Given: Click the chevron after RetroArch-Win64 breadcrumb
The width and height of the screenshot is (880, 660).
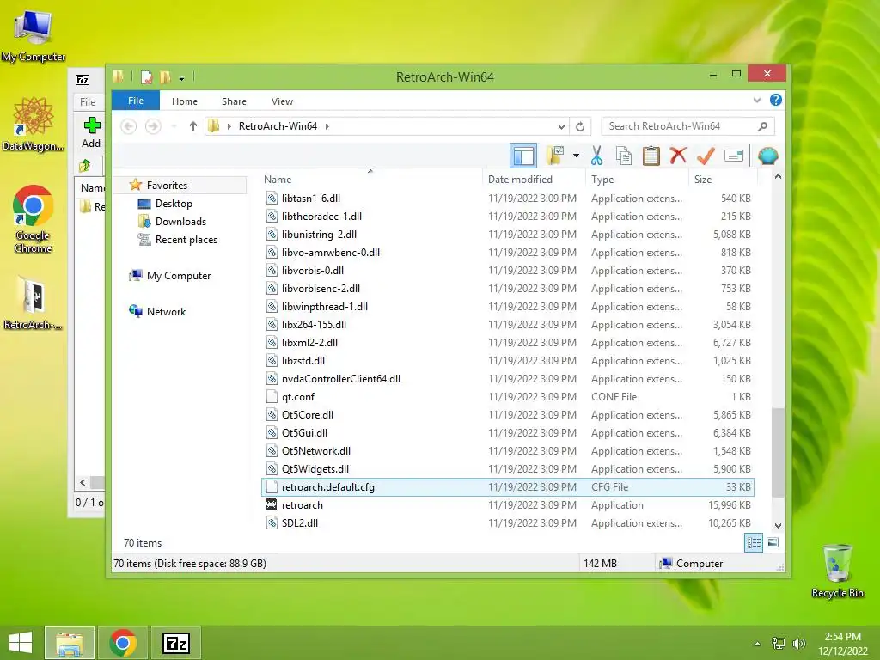Looking at the screenshot, I should click(327, 126).
